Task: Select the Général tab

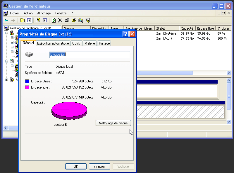Action: point(28,43)
